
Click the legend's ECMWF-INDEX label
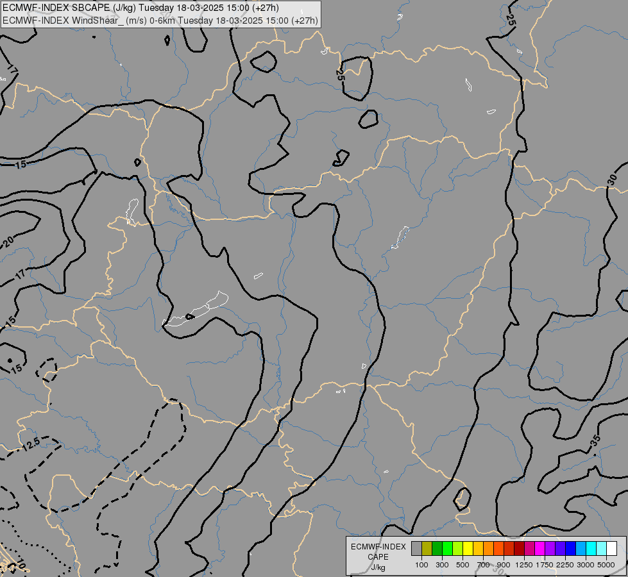pos(378,547)
